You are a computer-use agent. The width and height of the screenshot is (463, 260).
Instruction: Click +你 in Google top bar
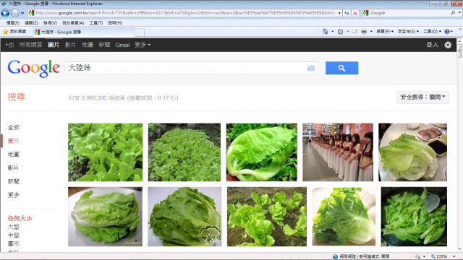pos(9,45)
